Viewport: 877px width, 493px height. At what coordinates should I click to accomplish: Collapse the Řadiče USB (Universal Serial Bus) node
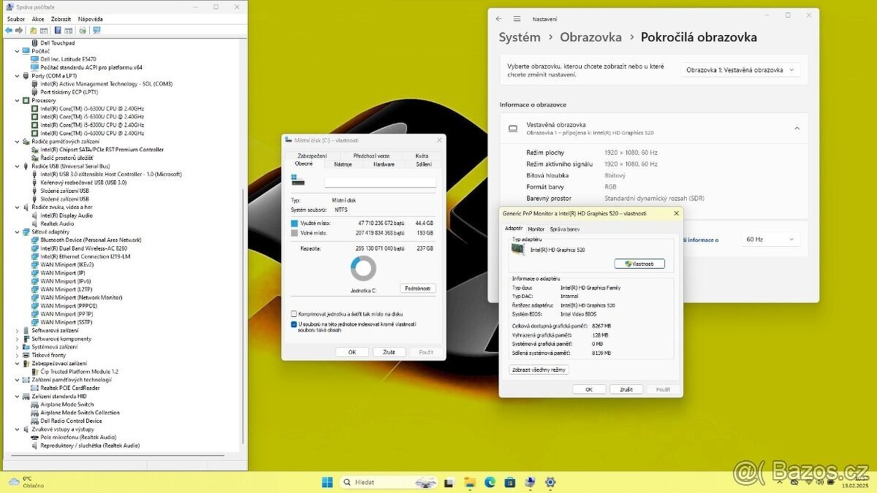pyautogui.click(x=17, y=166)
